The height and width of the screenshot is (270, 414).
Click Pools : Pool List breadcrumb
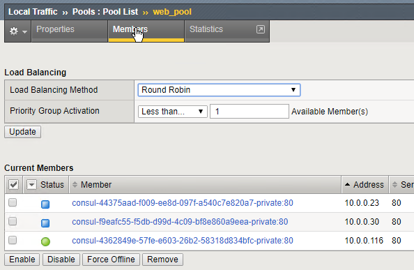[105, 12]
